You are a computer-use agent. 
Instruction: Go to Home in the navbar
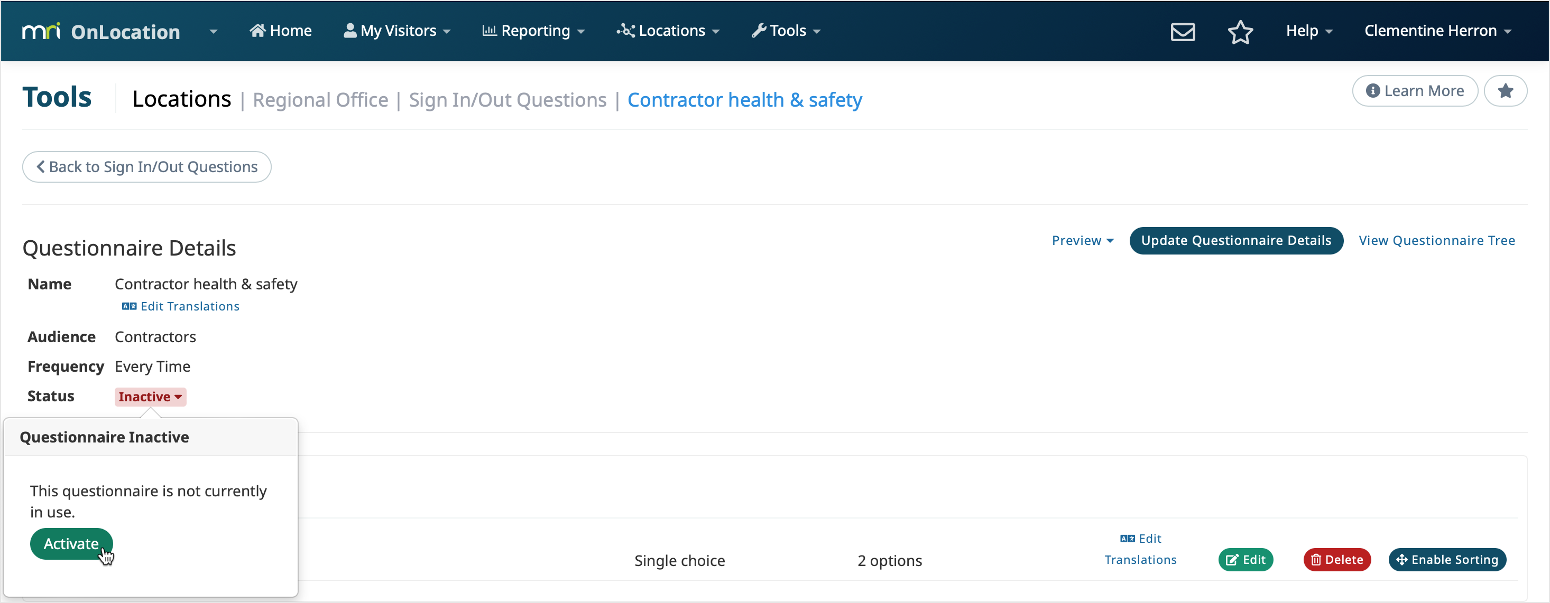point(280,31)
